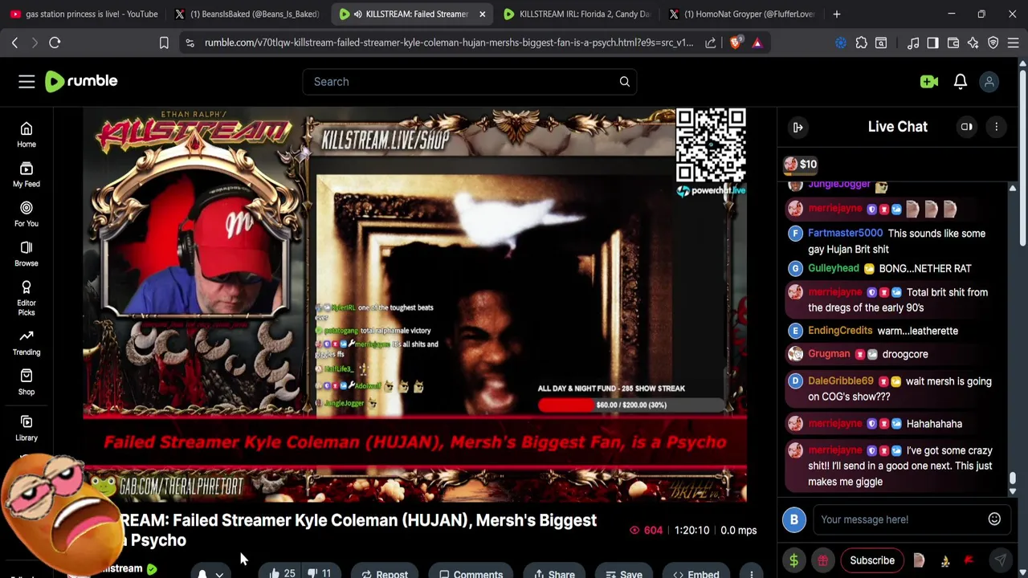Go to Rumble homepage via logo
This screenshot has height=578, width=1028.
81,81
